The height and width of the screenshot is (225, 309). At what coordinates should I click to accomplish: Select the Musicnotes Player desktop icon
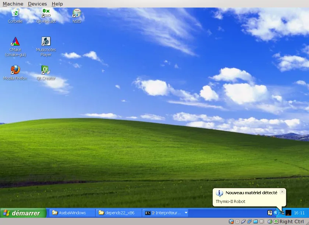(x=46, y=47)
